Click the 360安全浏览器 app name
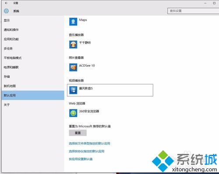 point(89,111)
